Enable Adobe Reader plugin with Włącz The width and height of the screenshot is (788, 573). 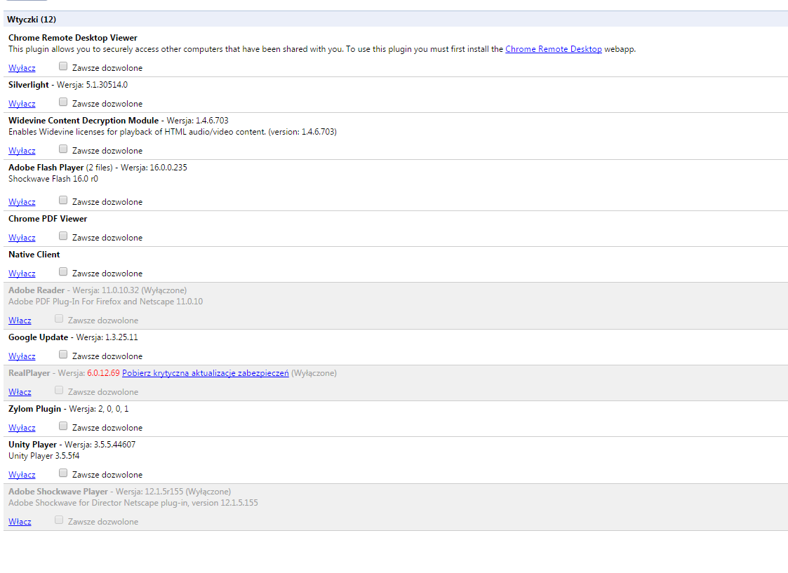click(x=20, y=321)
